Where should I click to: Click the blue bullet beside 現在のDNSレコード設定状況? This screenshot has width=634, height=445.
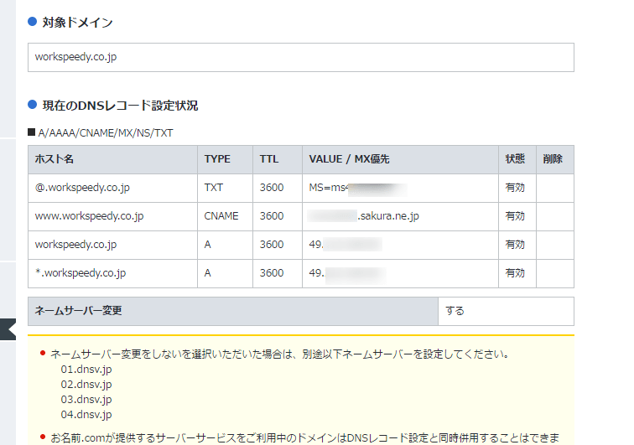coord(32,105)
